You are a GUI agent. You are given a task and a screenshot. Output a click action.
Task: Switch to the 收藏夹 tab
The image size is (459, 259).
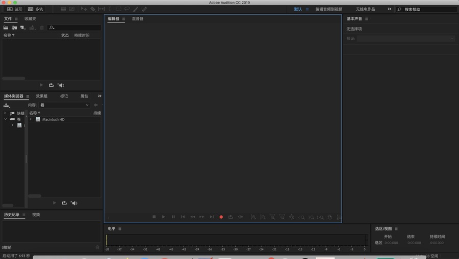pyautogui.click(x=30, y=18)
